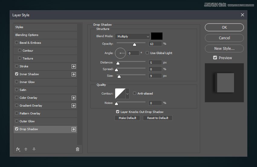The width and height of the screenshot is (257, 167).
Task: Click the Reset to Default button
Action: coord(158,118)
